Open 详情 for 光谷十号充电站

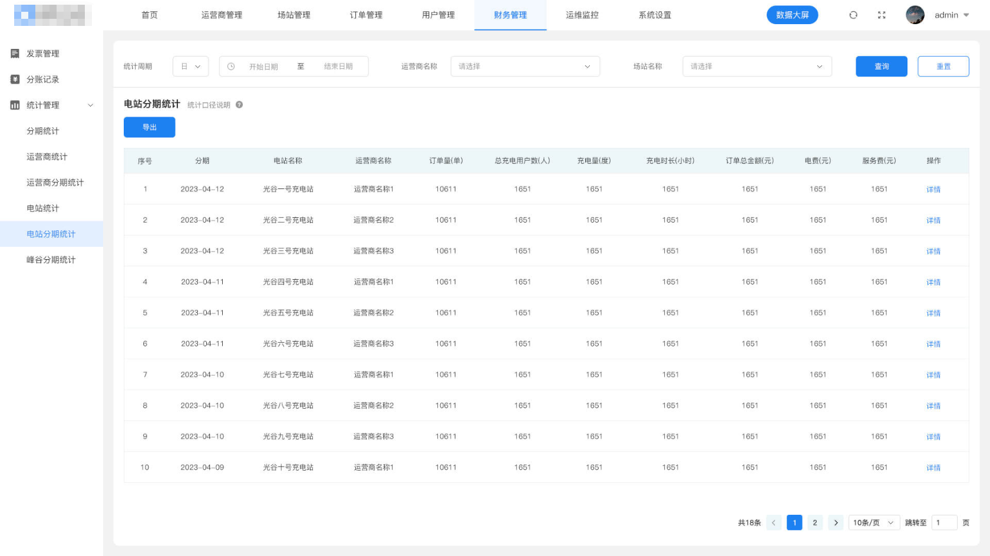[933, 468]
